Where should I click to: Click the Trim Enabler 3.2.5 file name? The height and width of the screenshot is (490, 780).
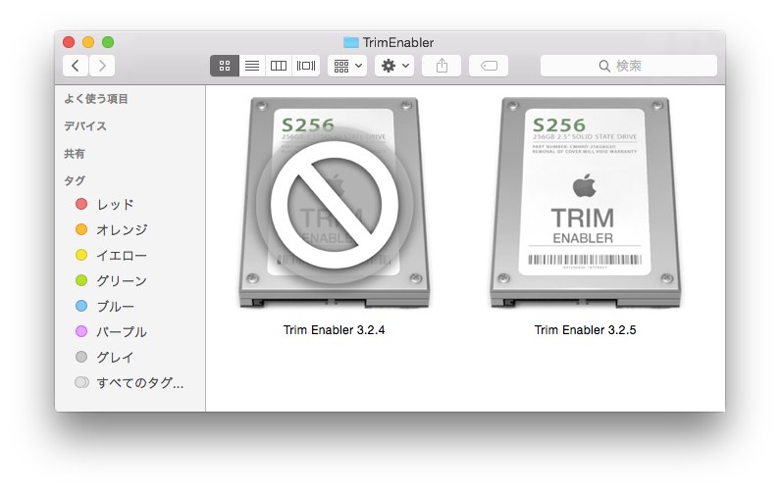pyautogui.click(x=585, y=330)
